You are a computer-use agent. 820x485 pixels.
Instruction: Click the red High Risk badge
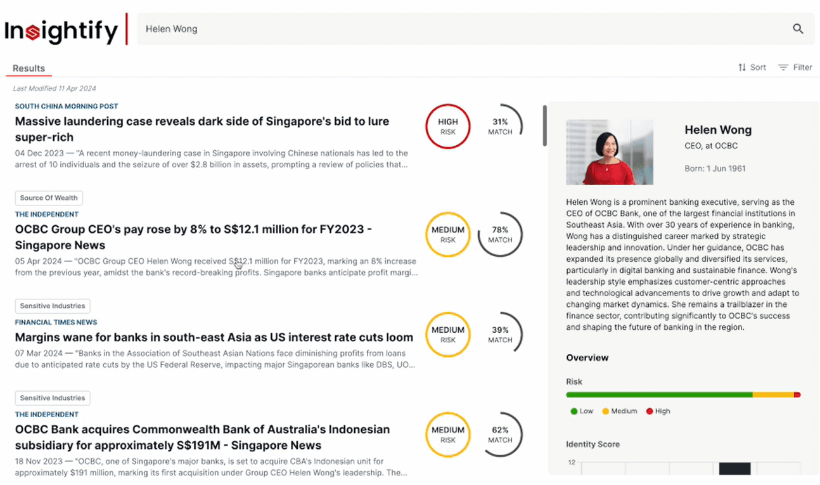(448, 126)
